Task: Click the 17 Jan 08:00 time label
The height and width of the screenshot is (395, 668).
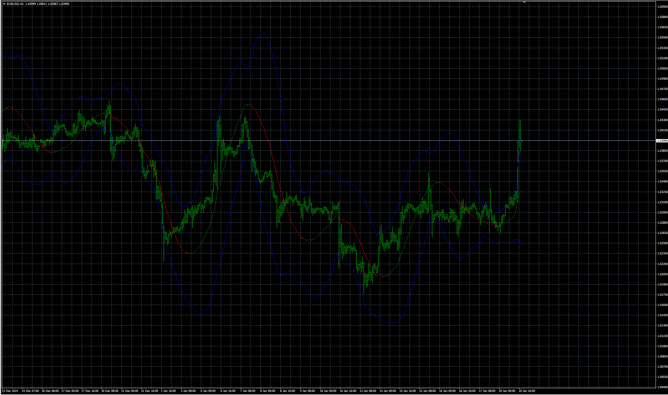Action: (x=487, y=391)
